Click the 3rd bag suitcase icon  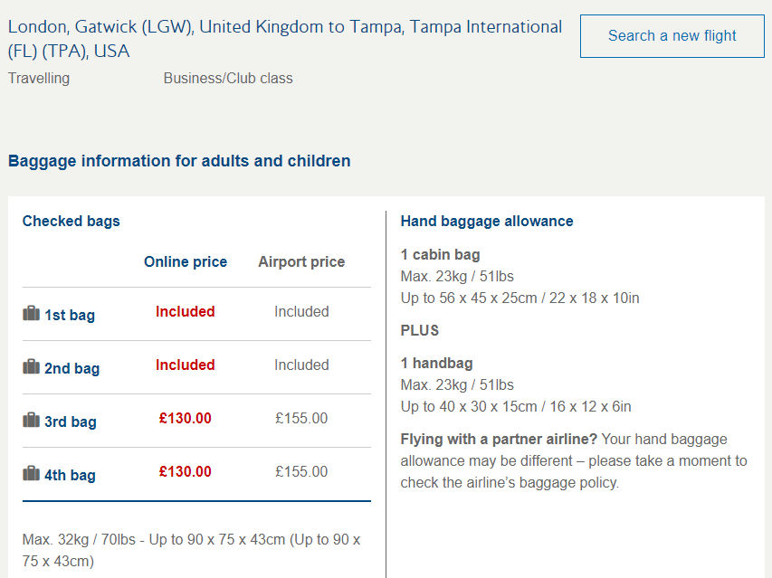(x=31, y=421)
